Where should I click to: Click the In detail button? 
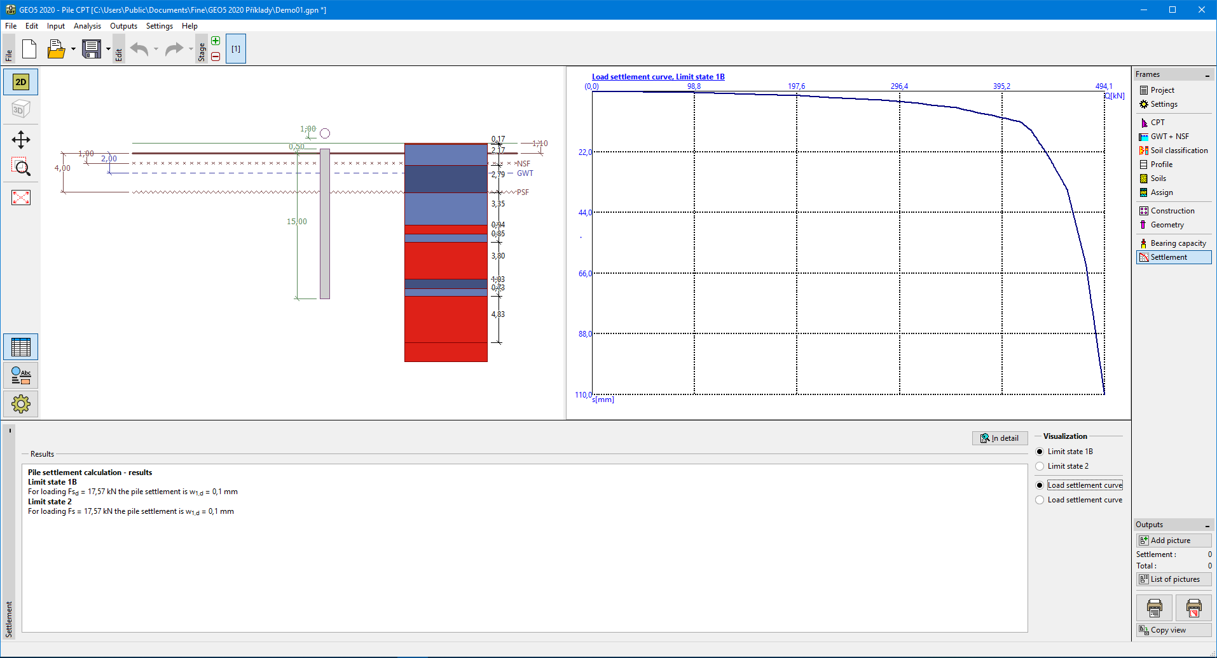(x=1000, y=438)
